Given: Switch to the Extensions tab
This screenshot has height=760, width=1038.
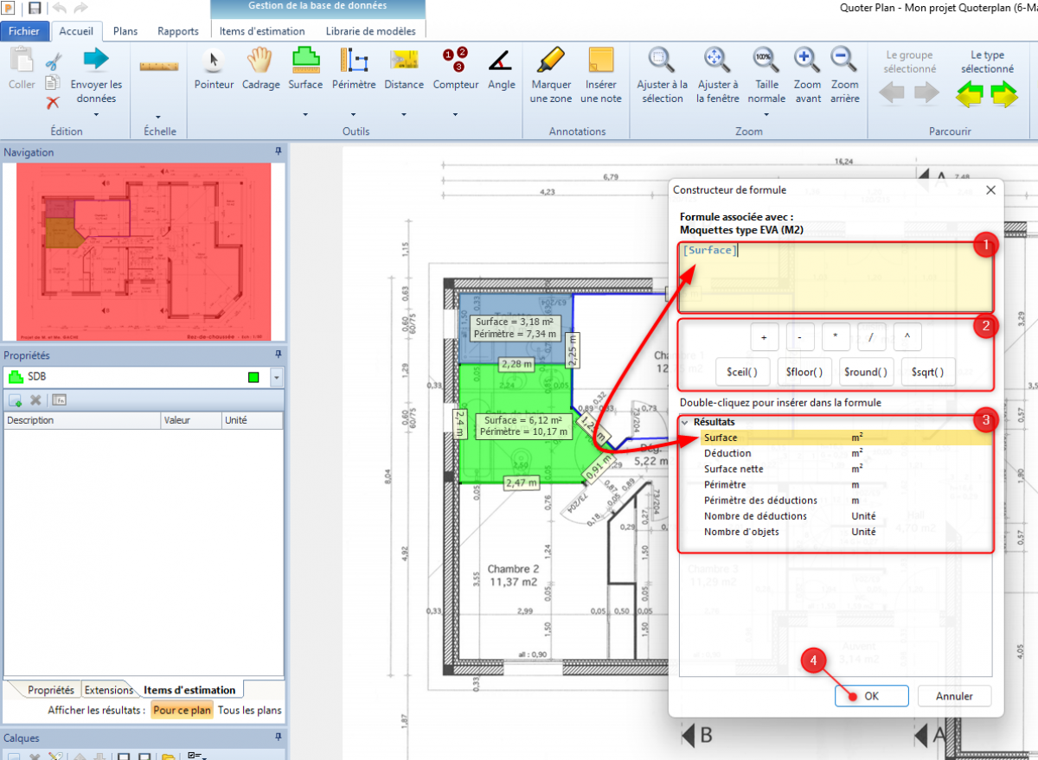Looking at the screenshot, I should click(109, 690).
